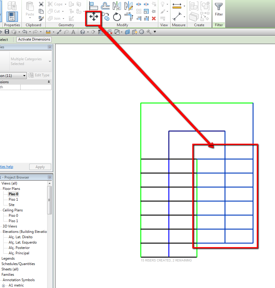Open Piso 1 under Floor Plans
The width and height of the screenshot is (275, 288).
click(13, 199)
